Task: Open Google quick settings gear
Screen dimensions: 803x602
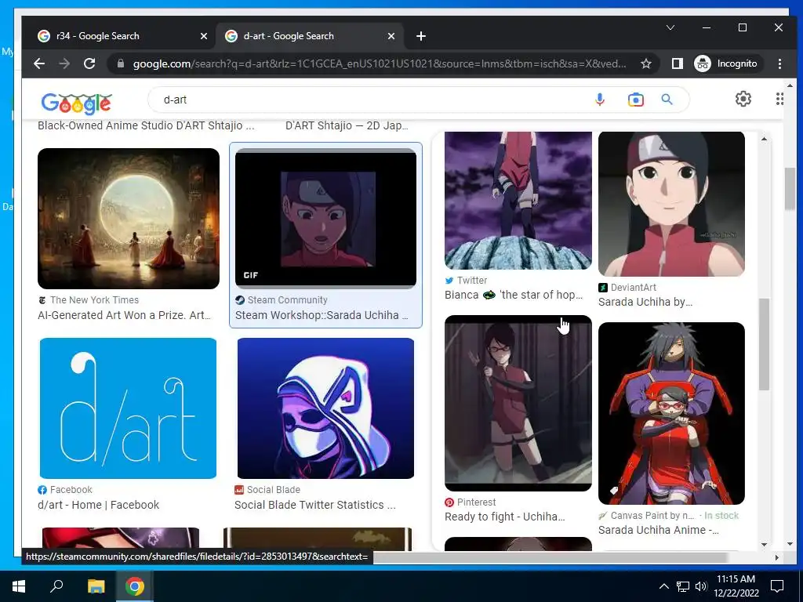Action: coord(743,99)
